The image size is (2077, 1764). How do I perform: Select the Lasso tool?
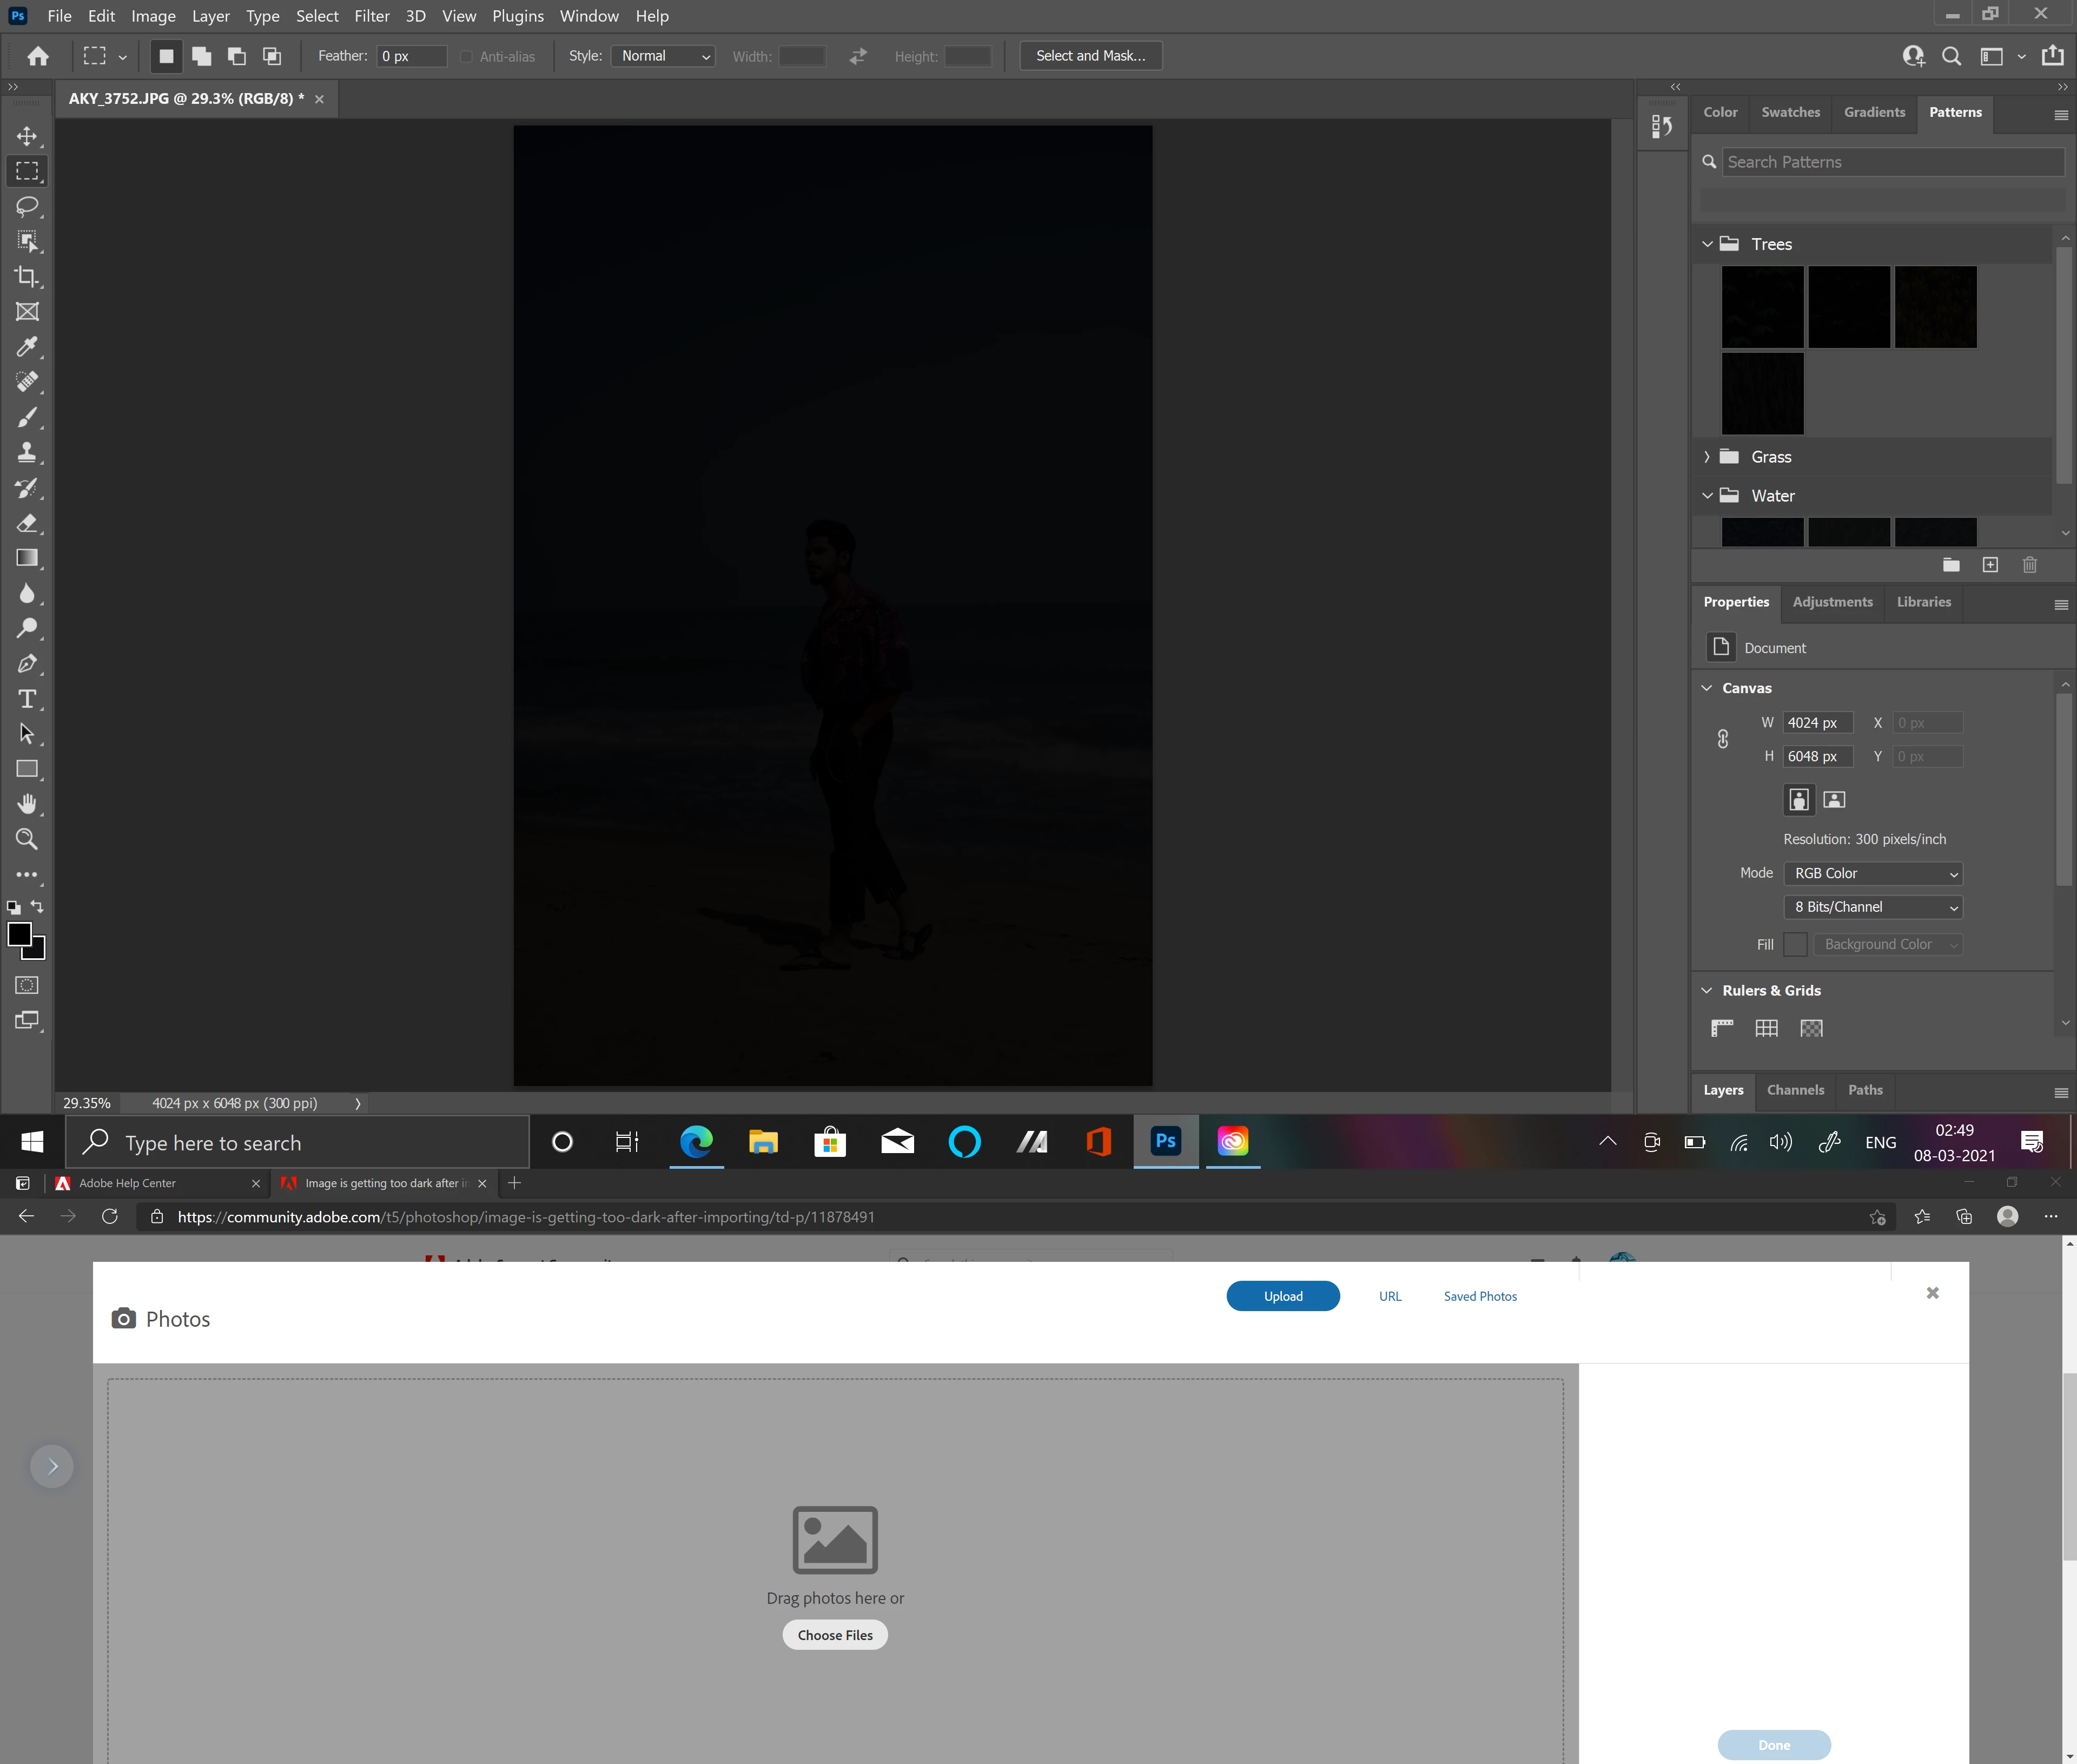coord(27,207)
